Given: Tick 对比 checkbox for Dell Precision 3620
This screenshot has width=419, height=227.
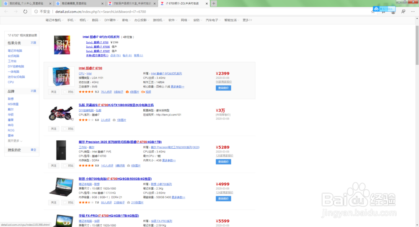Looking at the screenshot, I should [65, 165].
